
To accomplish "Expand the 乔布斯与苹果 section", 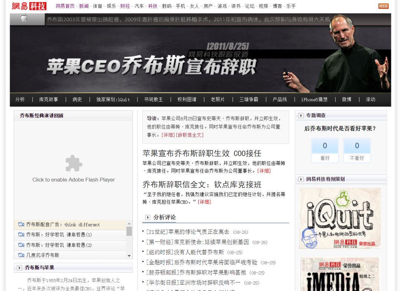I will coord(19,268).
